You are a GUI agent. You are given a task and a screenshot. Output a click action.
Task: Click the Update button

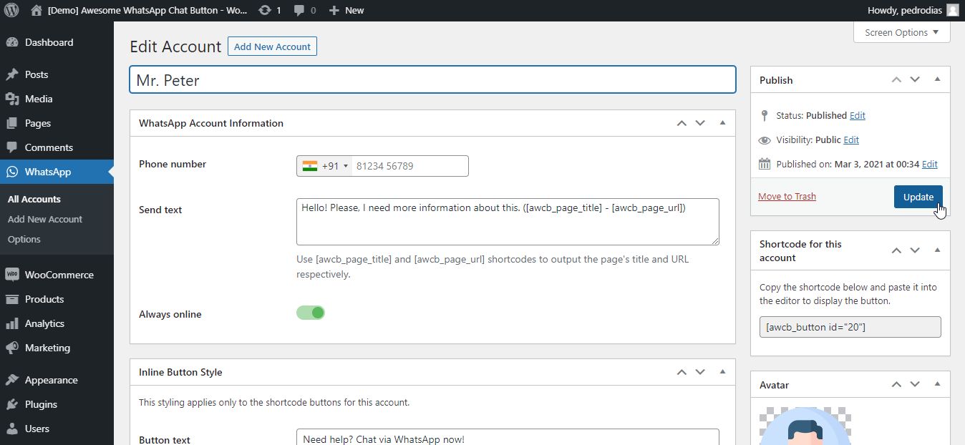pos(918,197)
